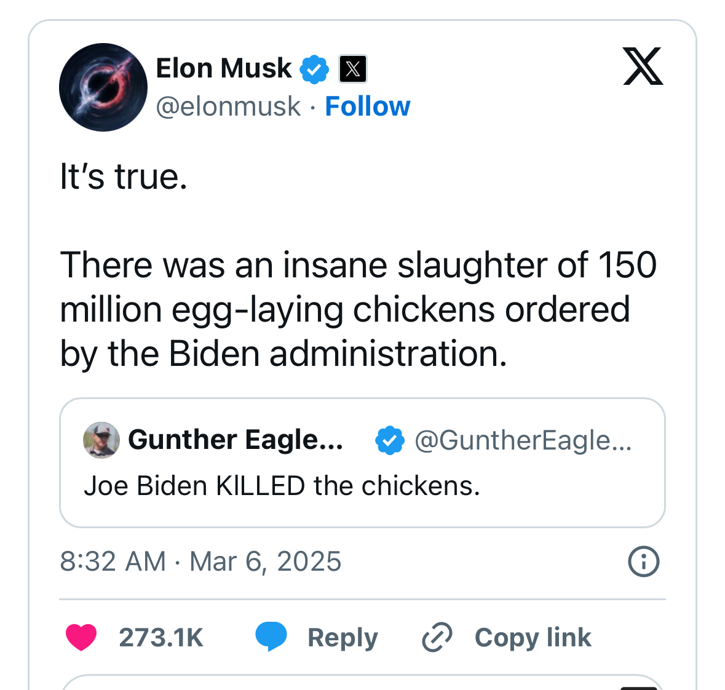The width and height of the screenshot is (725, 690).
Task: Click Elon Musk's blue verified badge
Action: 314,69
